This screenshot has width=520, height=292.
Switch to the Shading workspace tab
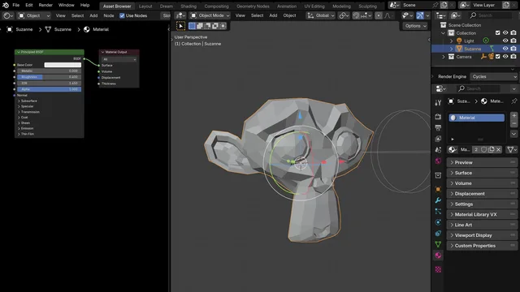(188, 6)
